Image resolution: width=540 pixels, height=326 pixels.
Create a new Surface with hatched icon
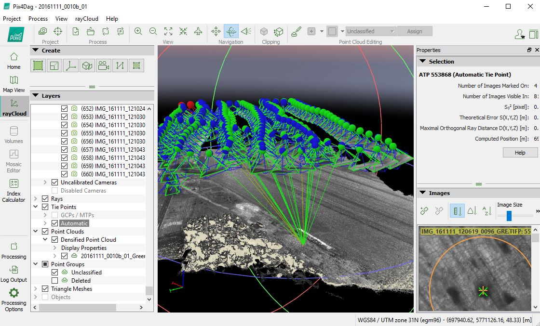(x=136, y=65)
